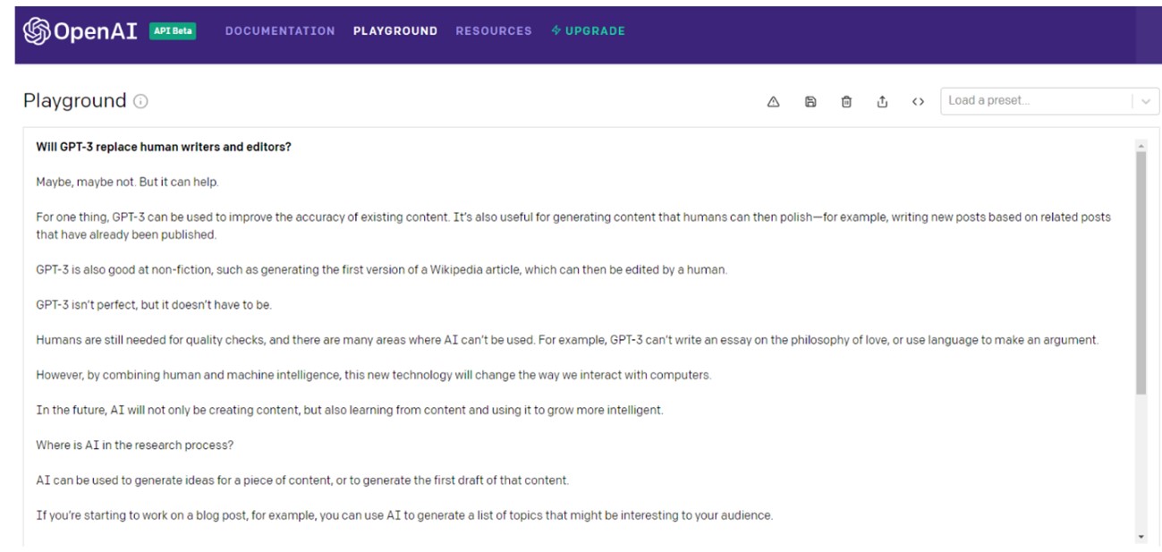Click into the Load a preset field

point(1035,101)
